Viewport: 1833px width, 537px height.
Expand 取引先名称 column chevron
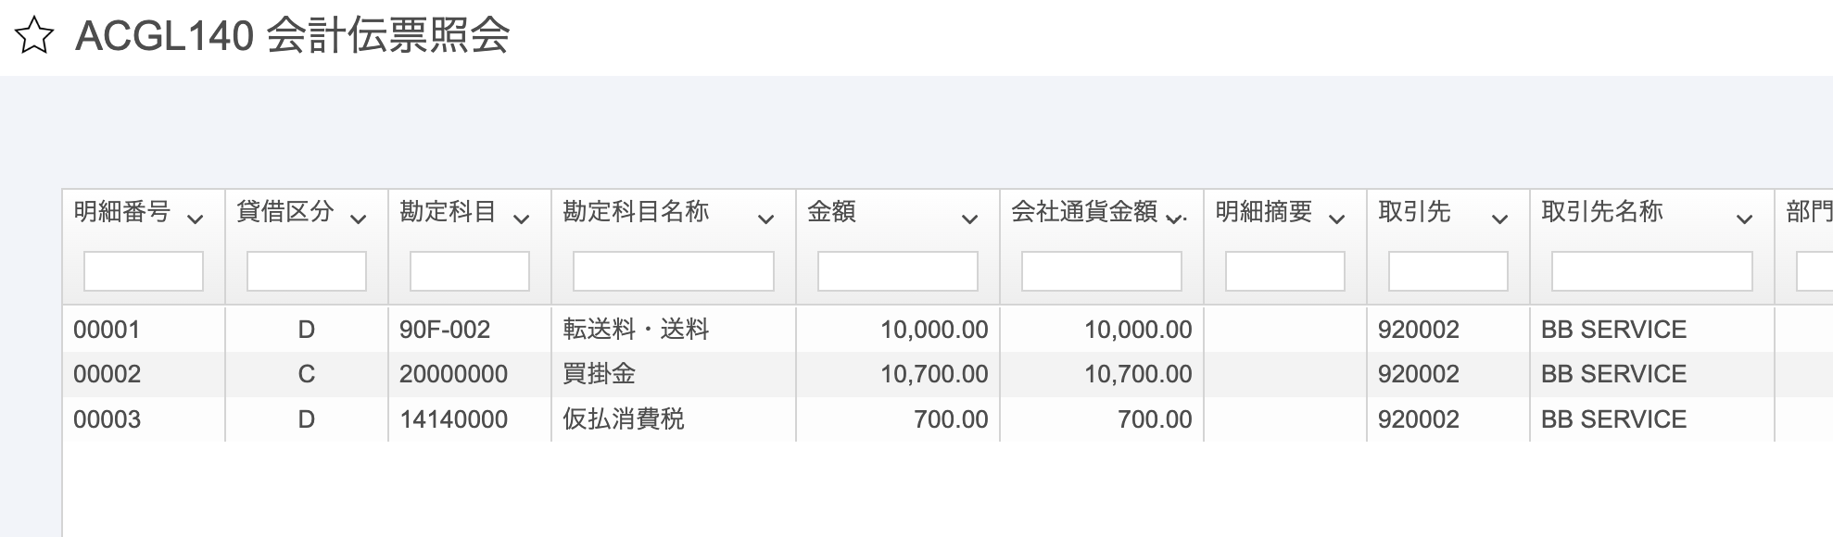click(x=1744, y=219)
